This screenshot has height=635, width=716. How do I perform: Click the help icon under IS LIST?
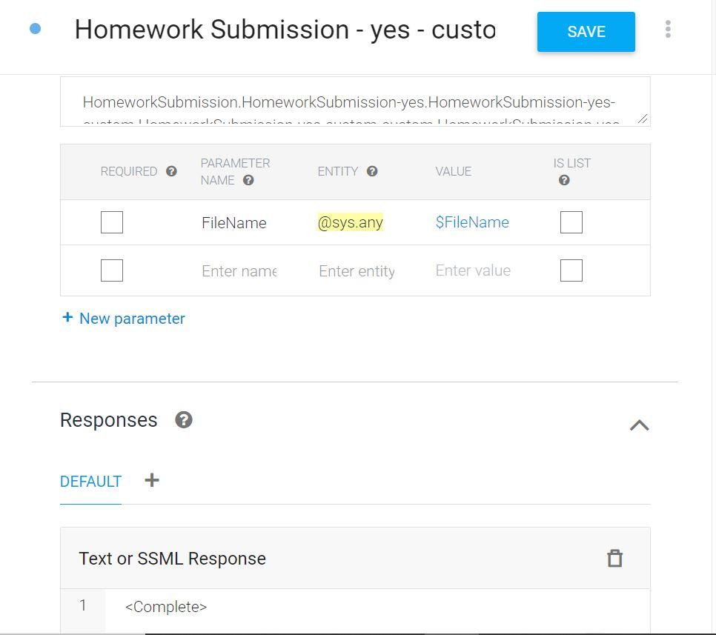click(x=564, y=180)
